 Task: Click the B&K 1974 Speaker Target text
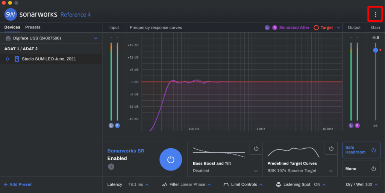[x=292, y=171]
